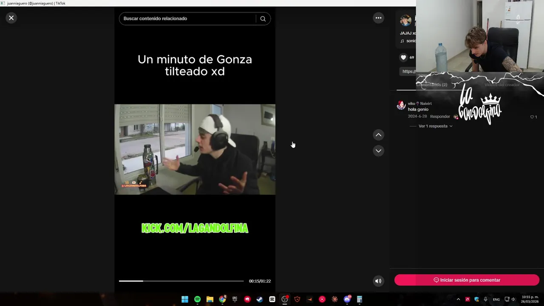
Task: Open the creator's profile avatar
Action: tap(405, 20)
